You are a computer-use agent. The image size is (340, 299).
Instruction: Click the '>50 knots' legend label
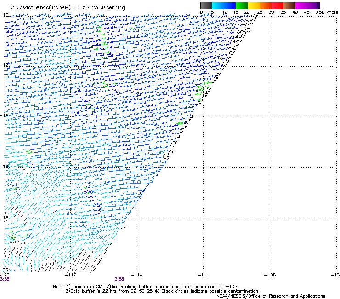[327, 12]
